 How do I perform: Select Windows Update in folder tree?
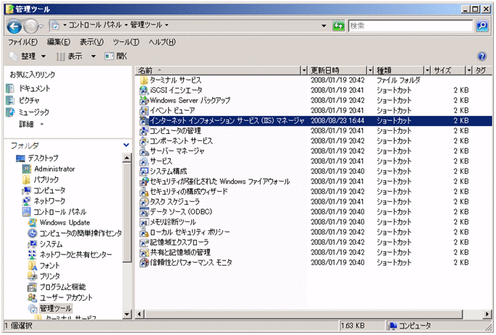click(64, 222)
